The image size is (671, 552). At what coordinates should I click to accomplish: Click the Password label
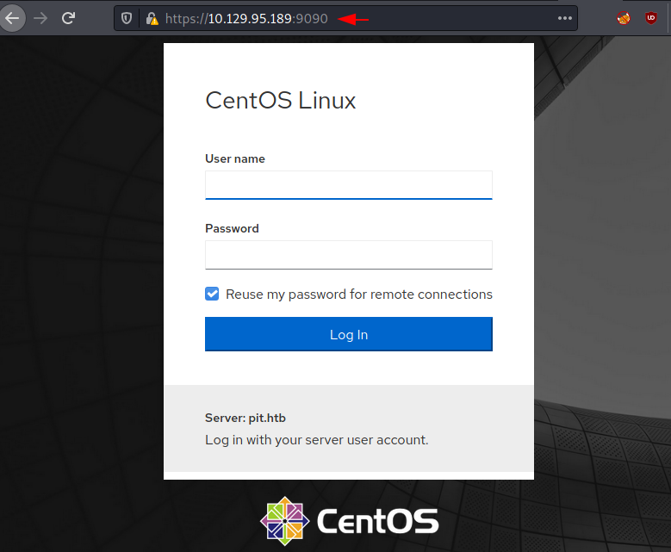coord(232,228)
